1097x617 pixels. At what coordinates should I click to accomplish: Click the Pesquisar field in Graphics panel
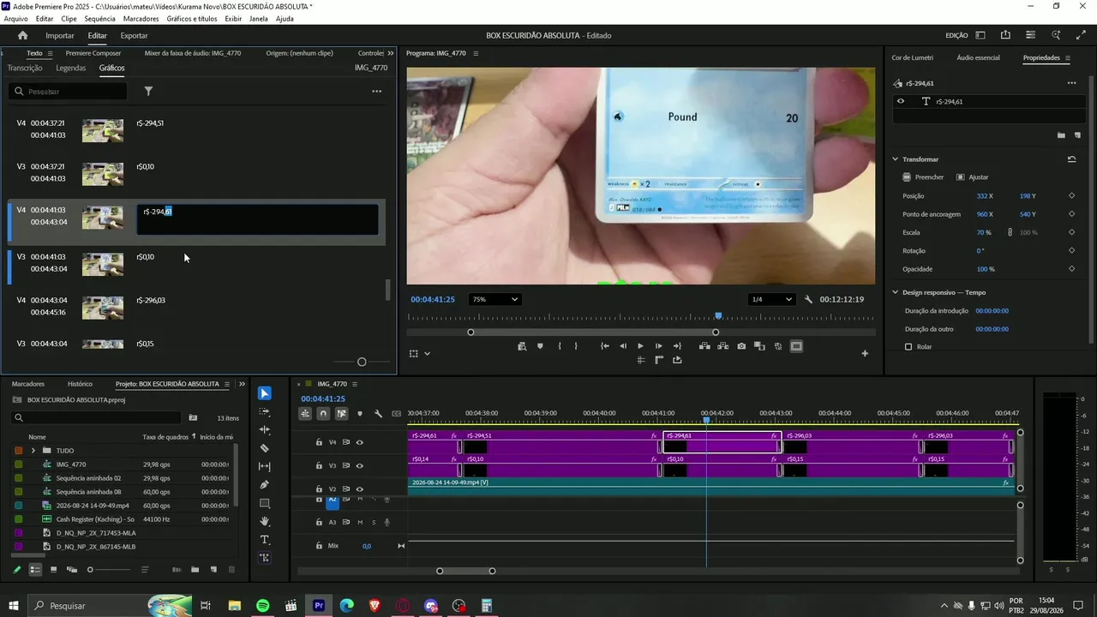68,91
